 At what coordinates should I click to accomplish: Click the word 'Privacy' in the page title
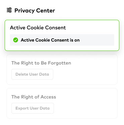point(24,11)
